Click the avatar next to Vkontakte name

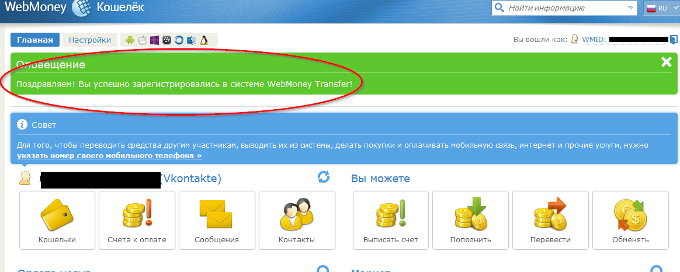[x=25, y=178]
